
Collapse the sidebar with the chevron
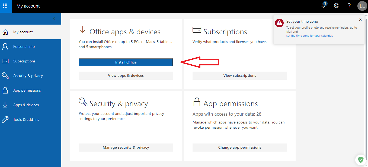tap(54, 19)
